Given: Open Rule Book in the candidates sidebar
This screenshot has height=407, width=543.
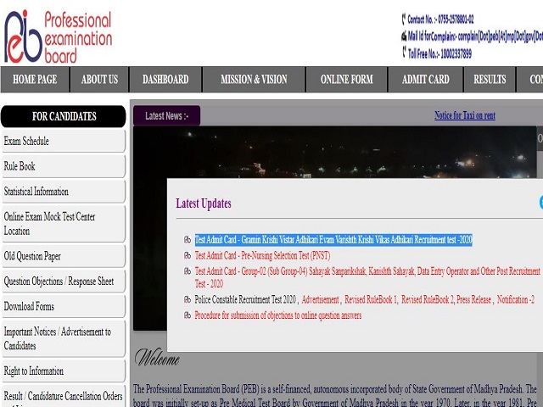Looking at the screenshot, I should coord(64,166).
